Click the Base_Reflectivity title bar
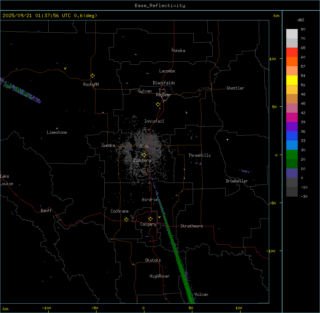The width and height of the screenshot is (320, 313). pyautogui.click(x=160, y=6)
